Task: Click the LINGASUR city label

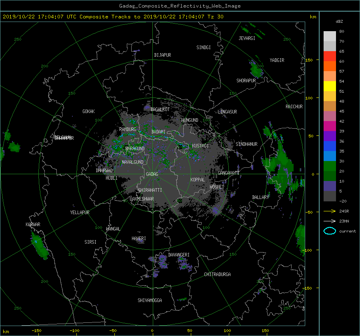Action: coord(227,112)
